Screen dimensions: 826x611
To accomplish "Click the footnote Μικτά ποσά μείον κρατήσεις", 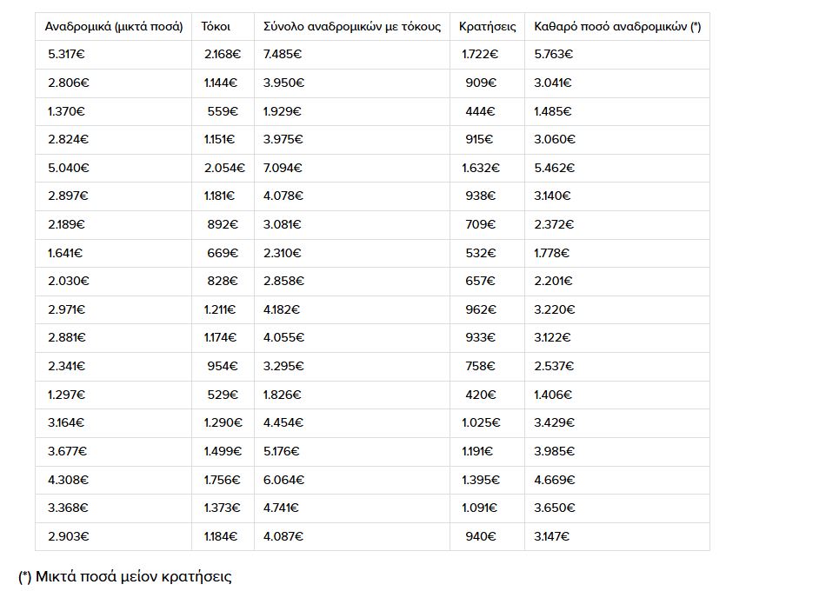I will [x=125, y=576].
